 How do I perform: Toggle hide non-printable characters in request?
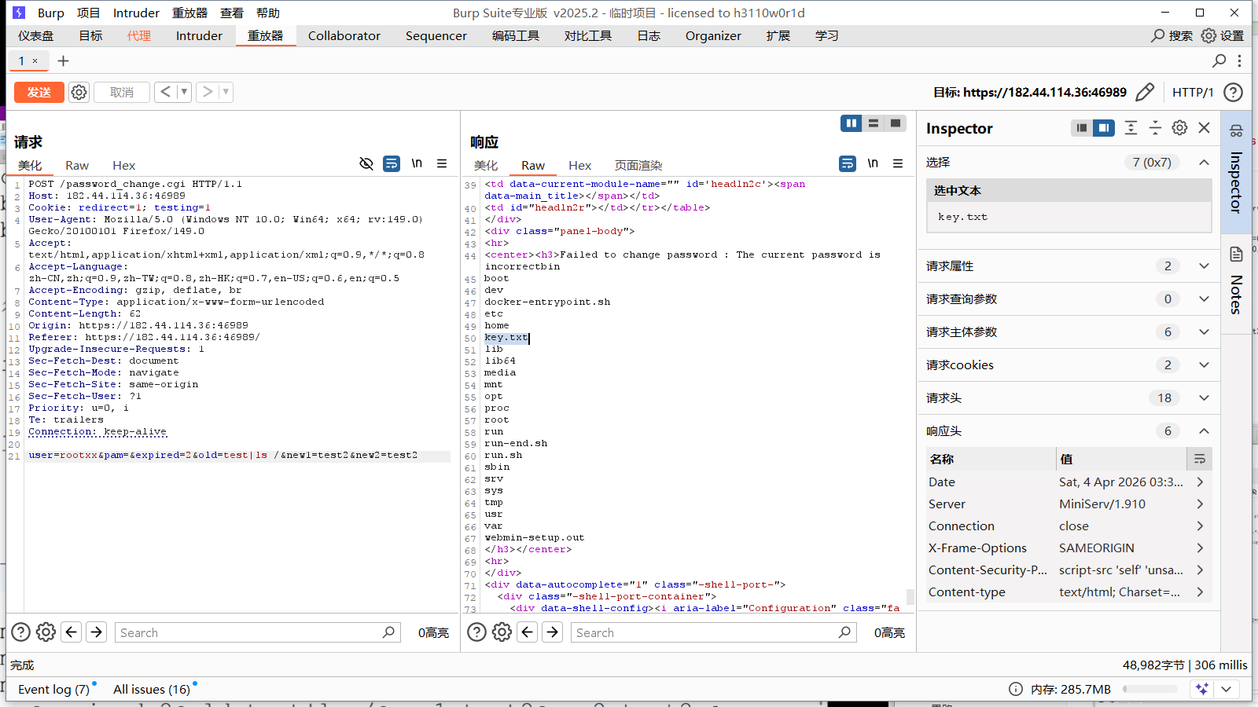click(x=366, y=163)
